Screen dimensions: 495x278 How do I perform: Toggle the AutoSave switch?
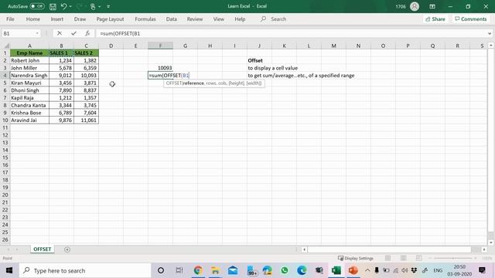click(x=37, y=6)
